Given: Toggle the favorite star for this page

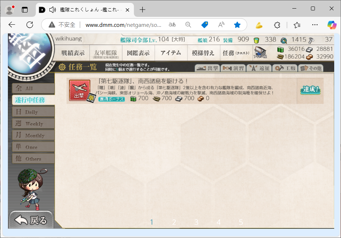Looking at the screenshot, I should click(237, 25).
